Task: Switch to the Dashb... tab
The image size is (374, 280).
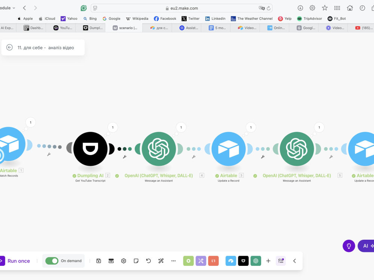Action: pos(34,28)
